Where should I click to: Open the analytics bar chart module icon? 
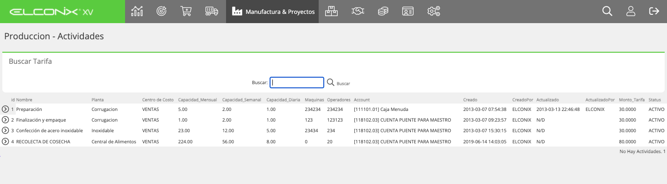point(137,12)
